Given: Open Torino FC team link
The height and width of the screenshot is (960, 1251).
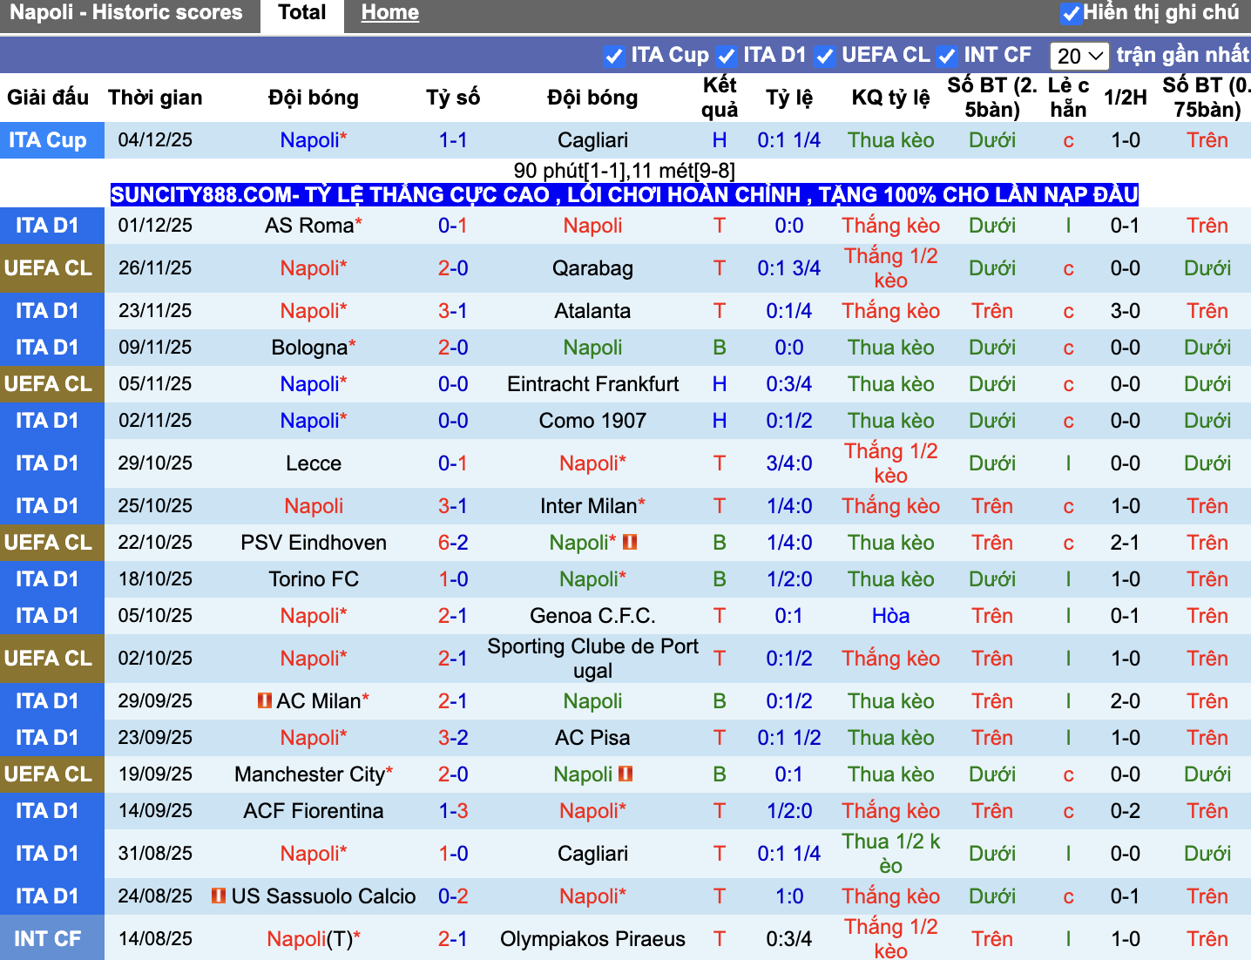Looking at the screenshot, I should [314, 579].
